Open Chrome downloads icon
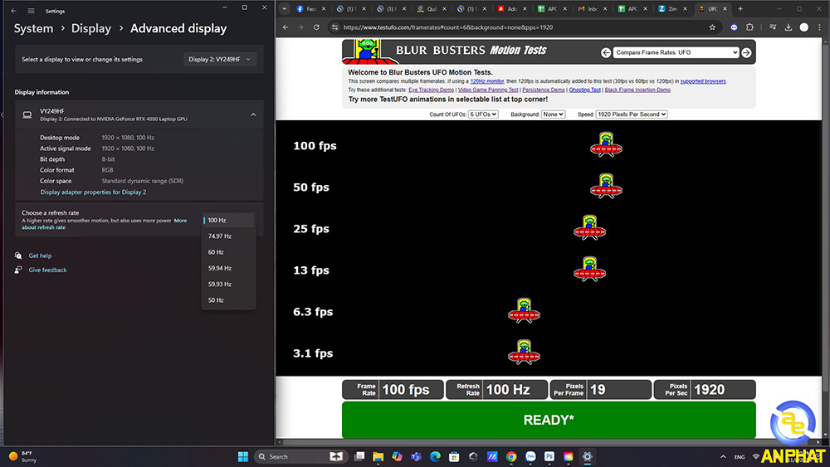Screen dimensions: 830x467 point(788,27)
